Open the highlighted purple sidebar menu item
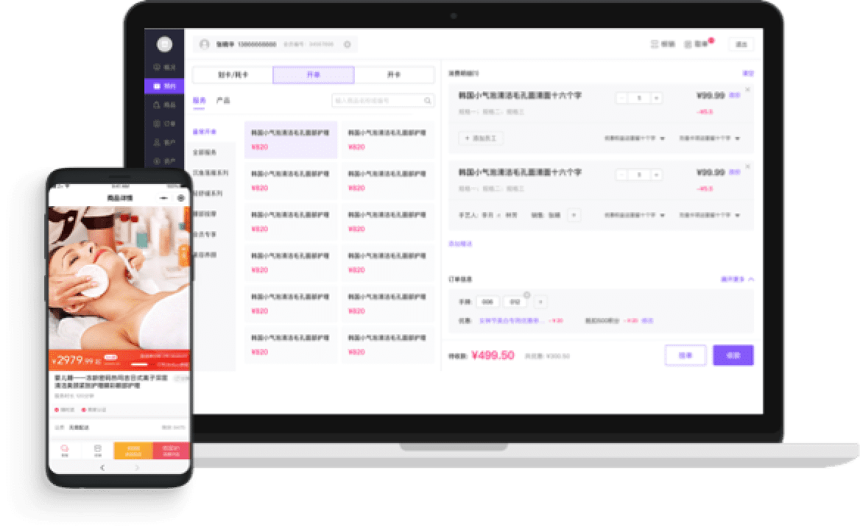Screen dimensions: 860x530 [x=164, y=86]
